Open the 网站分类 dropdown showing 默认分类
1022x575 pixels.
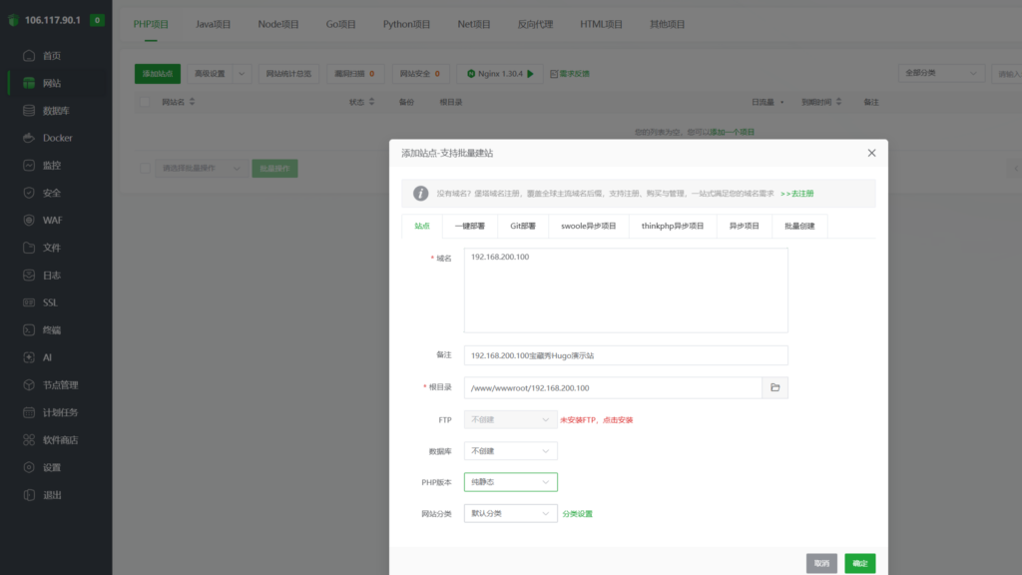coord(510,514)
